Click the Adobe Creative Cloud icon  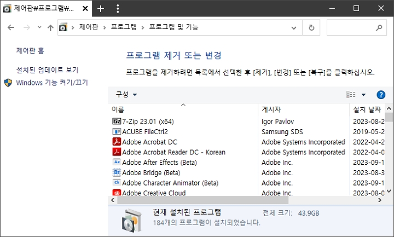(117, 193)
